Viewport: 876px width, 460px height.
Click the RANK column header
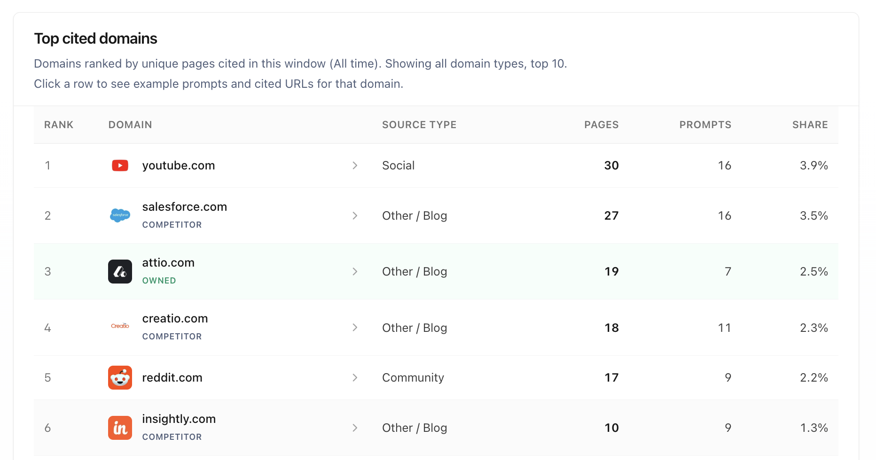click(x=59, y=125)
